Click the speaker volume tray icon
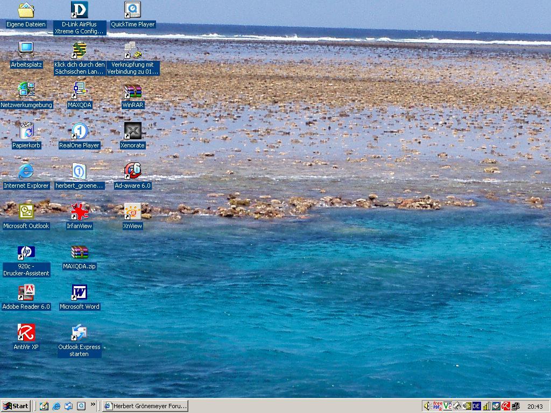This screenshot has width=551, height=413. [x=427, y=406]
